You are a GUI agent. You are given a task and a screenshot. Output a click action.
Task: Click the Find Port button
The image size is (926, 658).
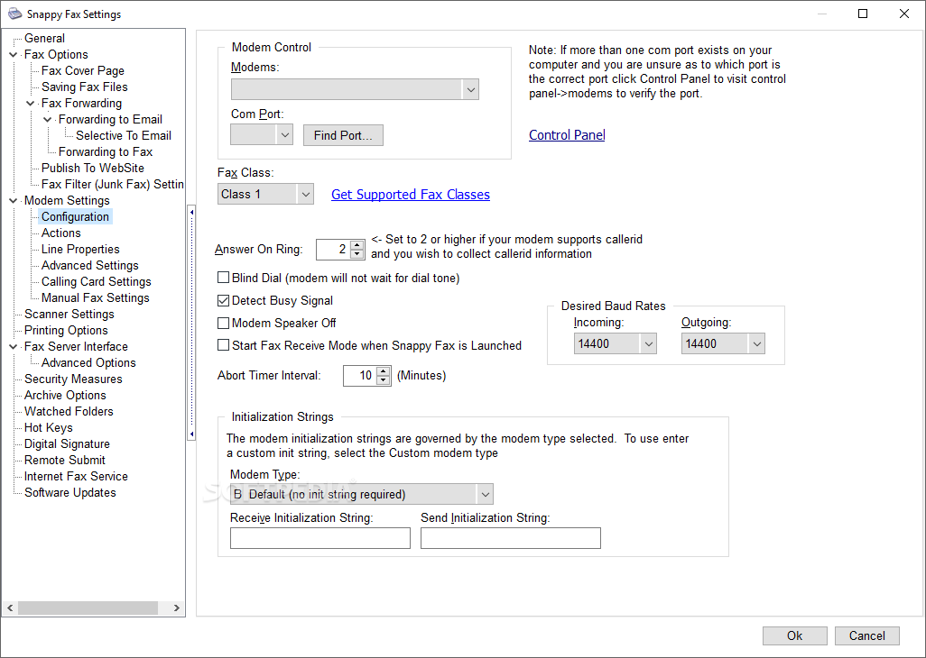click(343, 135)
